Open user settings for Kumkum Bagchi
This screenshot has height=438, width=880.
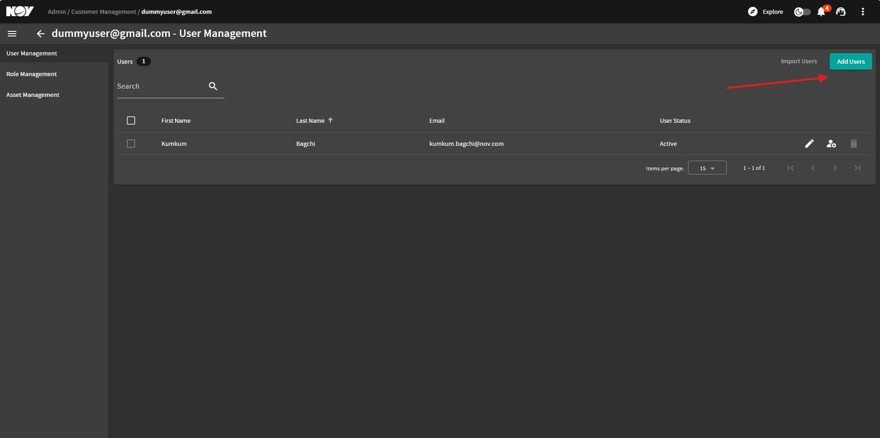[832, 144]
